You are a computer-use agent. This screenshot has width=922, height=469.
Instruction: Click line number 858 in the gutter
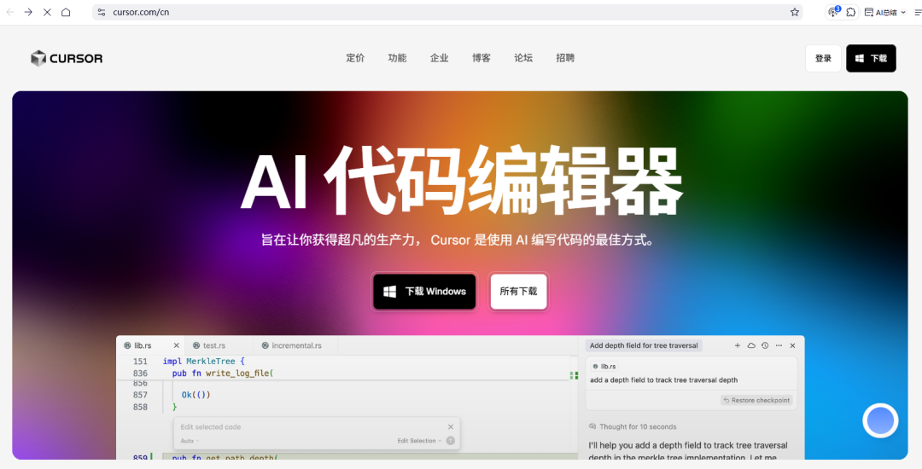140,407
